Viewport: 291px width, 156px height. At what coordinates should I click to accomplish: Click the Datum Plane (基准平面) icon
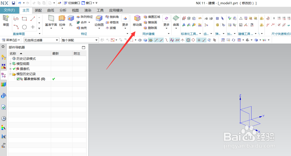51,19
